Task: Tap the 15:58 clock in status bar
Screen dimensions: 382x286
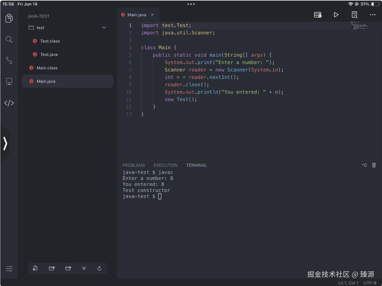Action: point(8,4)
